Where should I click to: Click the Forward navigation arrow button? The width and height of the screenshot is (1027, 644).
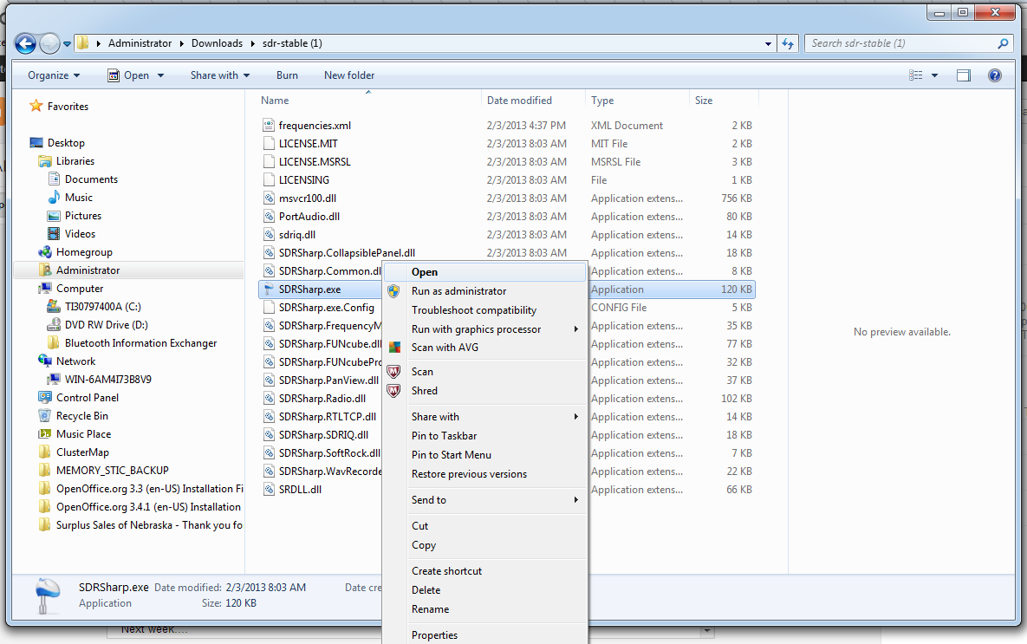tap(49, 44)
